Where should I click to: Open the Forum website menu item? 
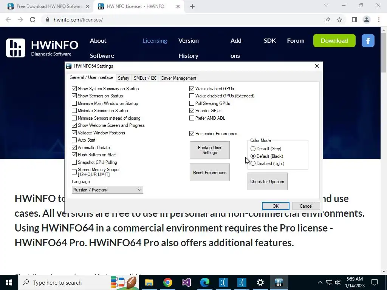click(x=296, y=41)
